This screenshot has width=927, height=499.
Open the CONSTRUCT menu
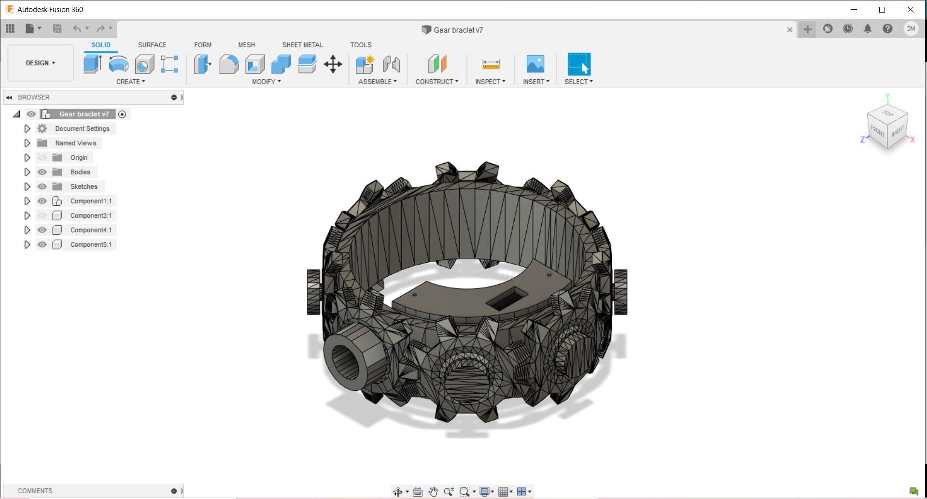(437, 82)
